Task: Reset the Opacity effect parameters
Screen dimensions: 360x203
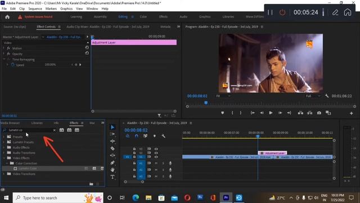Action: click(x=87, y=53)
